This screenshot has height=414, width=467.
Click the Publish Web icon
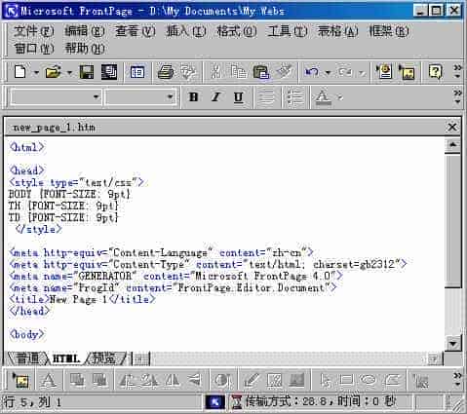(x=109, y=72)
